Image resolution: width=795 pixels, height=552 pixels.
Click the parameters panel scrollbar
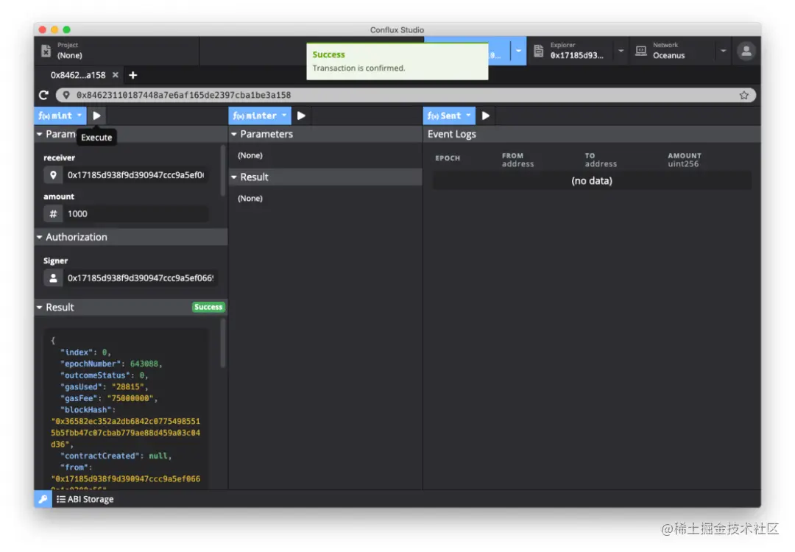point(222,171)
